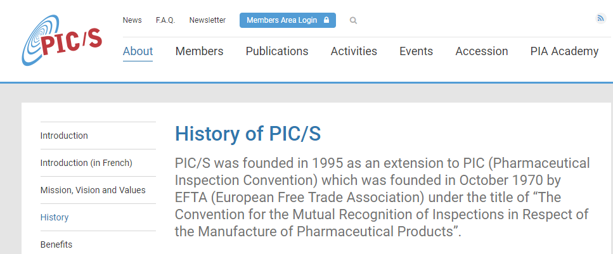Screen dimensions: 613x254
Task: Click the History of PIC/S heading
Action: click(x=248, y=134)
